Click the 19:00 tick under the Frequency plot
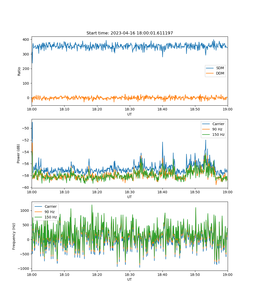This screenshot has height=304, width=253. 227,274
